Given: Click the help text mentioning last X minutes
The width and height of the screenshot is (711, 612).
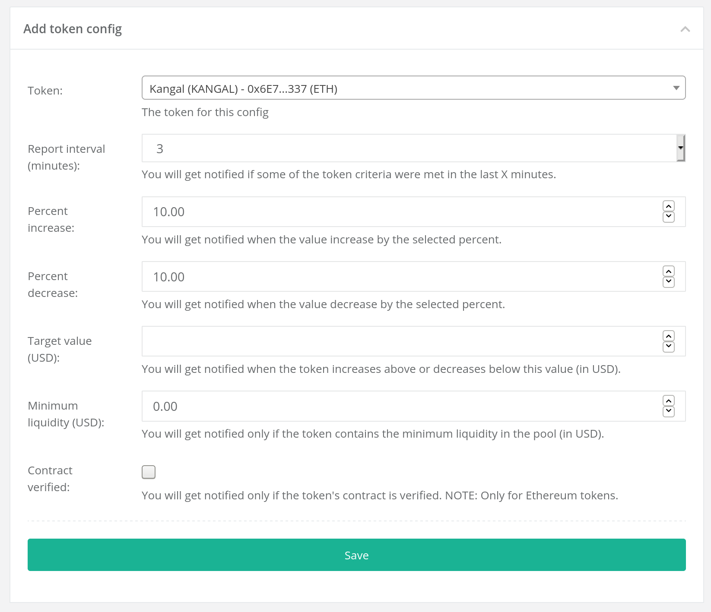Looking at the screenshot, I should point(349,174).
